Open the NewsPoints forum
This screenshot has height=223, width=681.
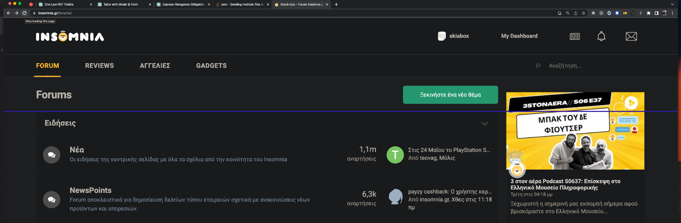[91, 190]
